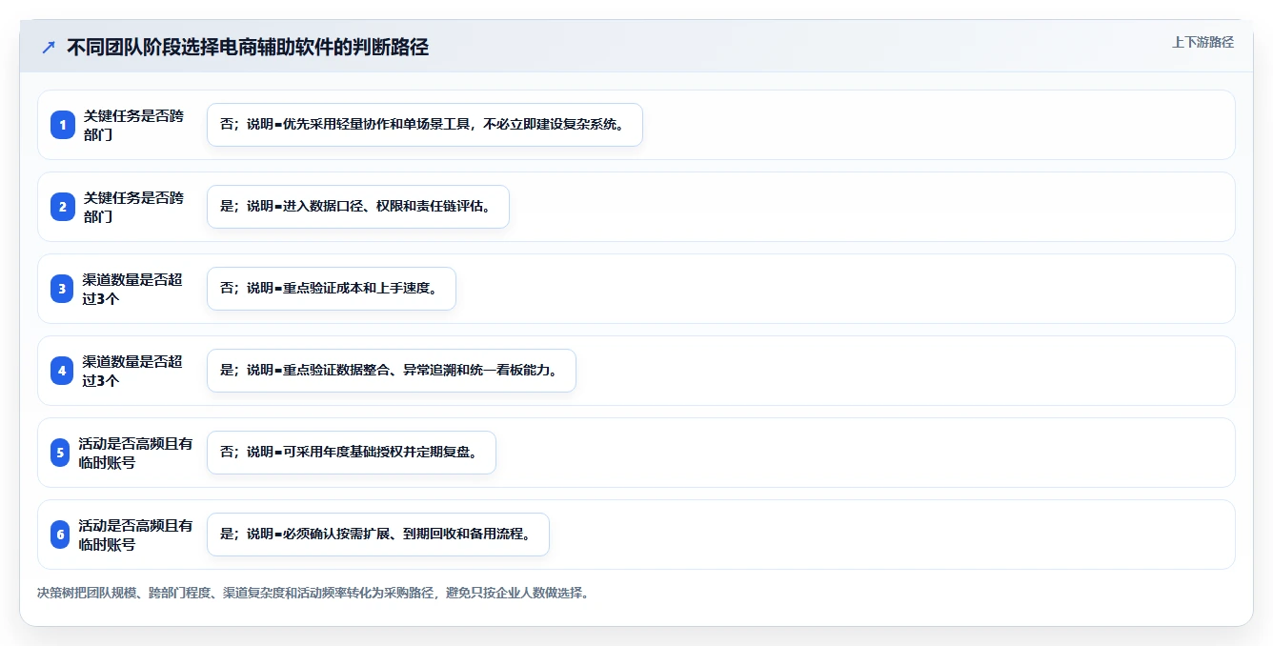Viewport: 1273px width, 646px height.
Task: Select step badge number 2
Action: coord(63,207)
